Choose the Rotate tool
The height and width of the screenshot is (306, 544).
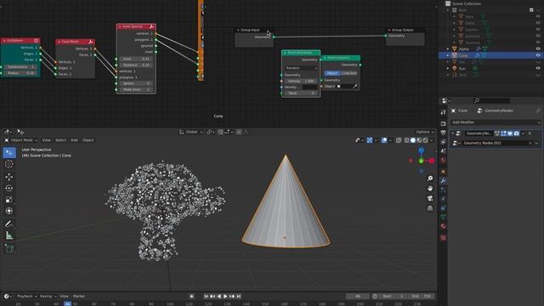[x=9, y=189]
